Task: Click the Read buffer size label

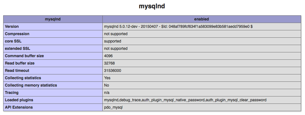Action: tap(20, 63)
